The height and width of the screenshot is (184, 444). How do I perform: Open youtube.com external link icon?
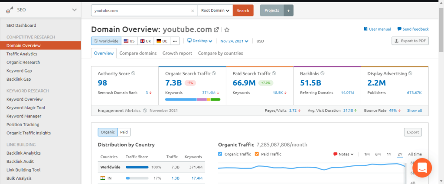[216, 30]
